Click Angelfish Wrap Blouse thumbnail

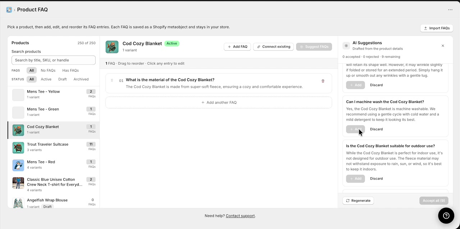[18, 203]
